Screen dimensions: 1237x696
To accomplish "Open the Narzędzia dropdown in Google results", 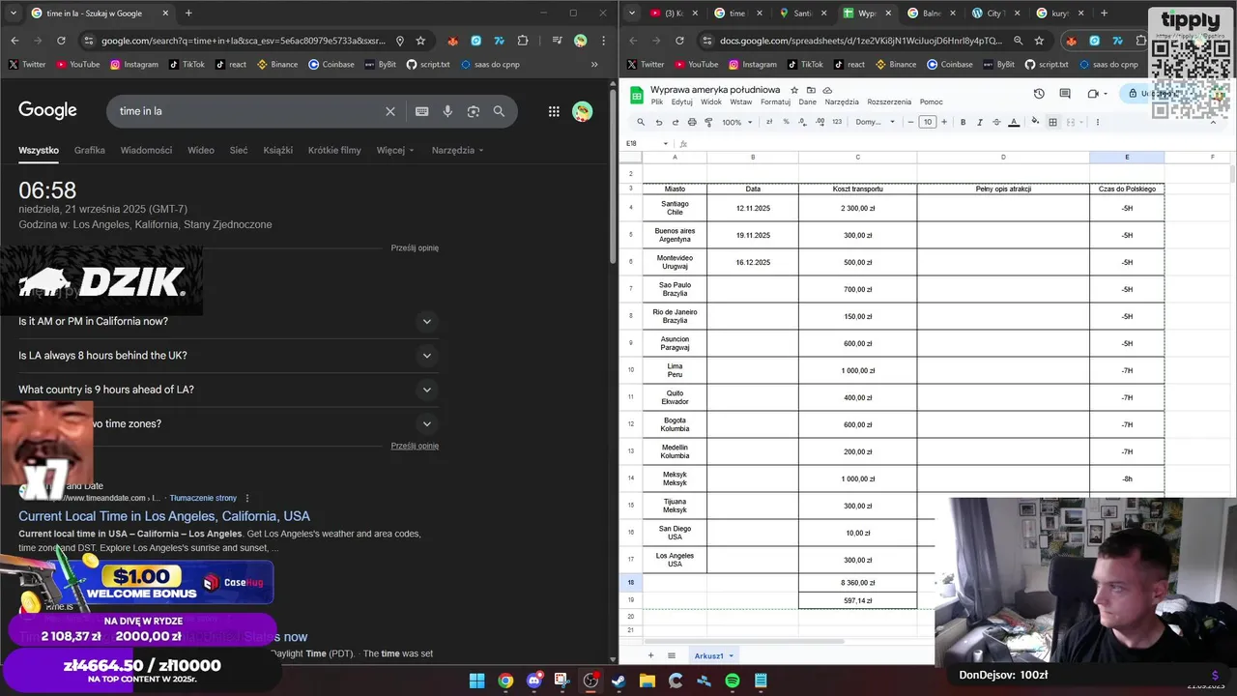I will tap(457, 150).
